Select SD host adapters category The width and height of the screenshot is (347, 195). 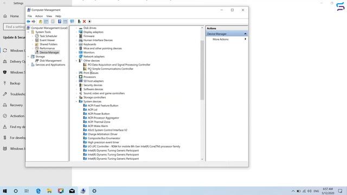click(93, 81)
